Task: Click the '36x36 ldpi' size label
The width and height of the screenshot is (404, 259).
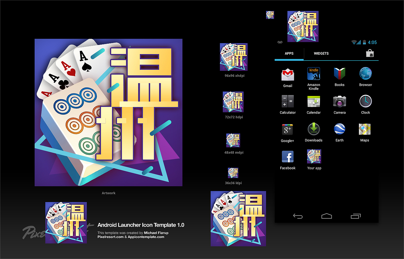Action: (x=234, y=183)
